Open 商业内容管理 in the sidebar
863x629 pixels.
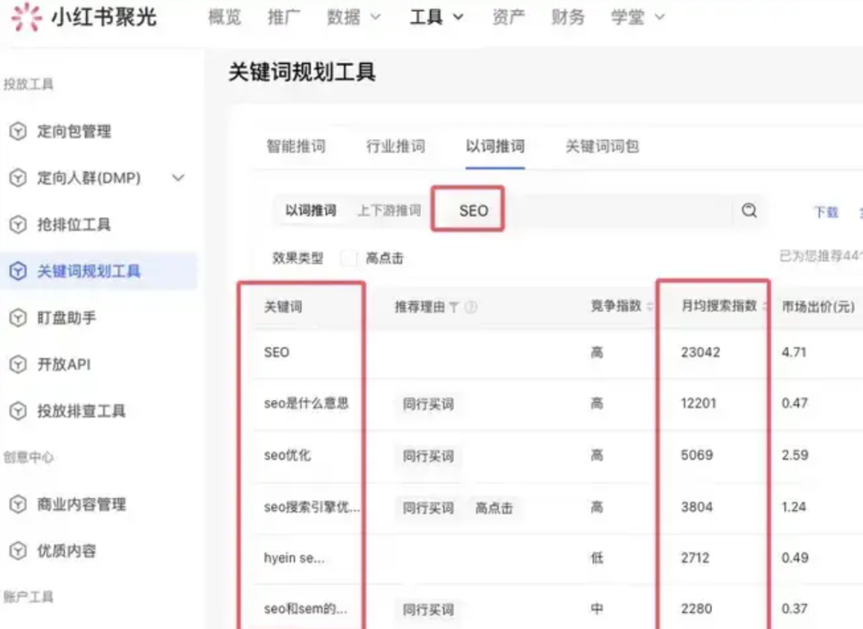[x=82, y=504]
